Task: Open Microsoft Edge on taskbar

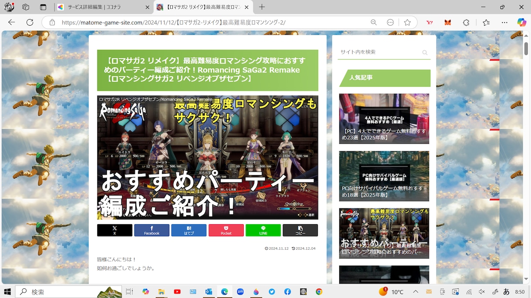Action: [x=225, y=291]
